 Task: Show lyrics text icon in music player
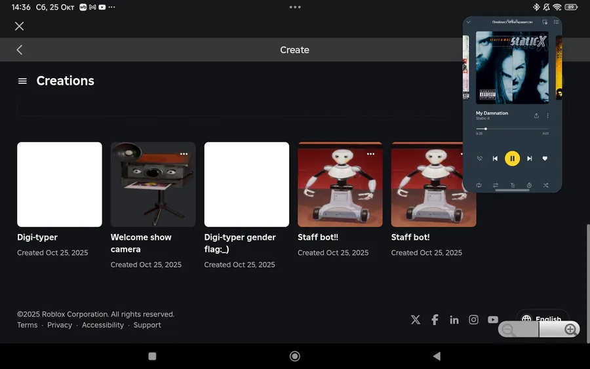pyautogui.click(x=513, y=185)
